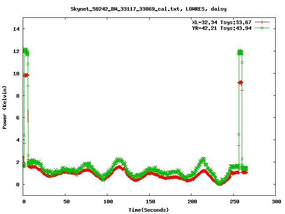Click y-axis tick label 6
285x214 pixels.
(x=18, y=118)
